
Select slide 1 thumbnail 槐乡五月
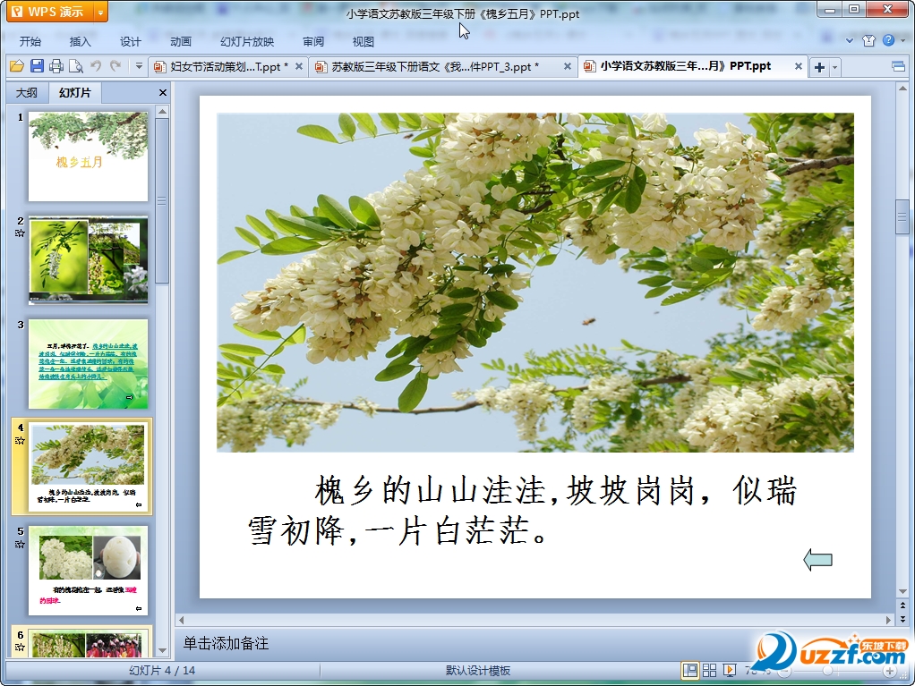point(88,157)
